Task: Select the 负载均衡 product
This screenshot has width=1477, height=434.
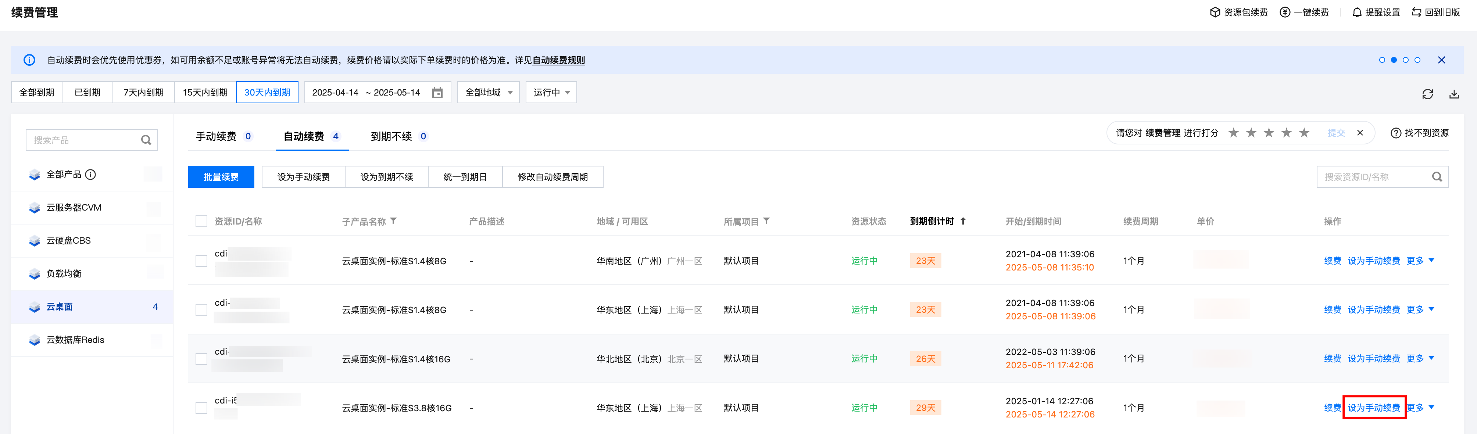Action: pyautogui.click(x=92, y=273)
